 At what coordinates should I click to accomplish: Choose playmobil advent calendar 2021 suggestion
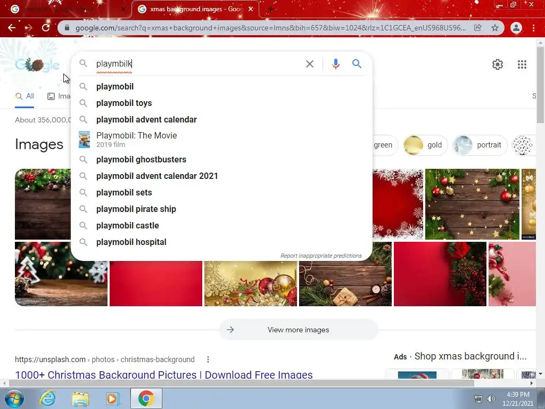pos(222,176)
